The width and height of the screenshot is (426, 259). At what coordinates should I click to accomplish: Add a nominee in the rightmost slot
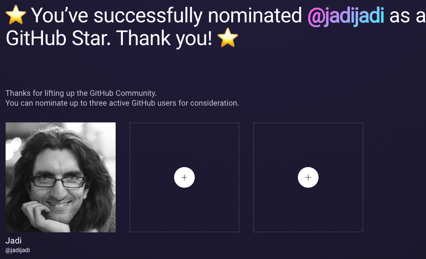tap(308, 177)
